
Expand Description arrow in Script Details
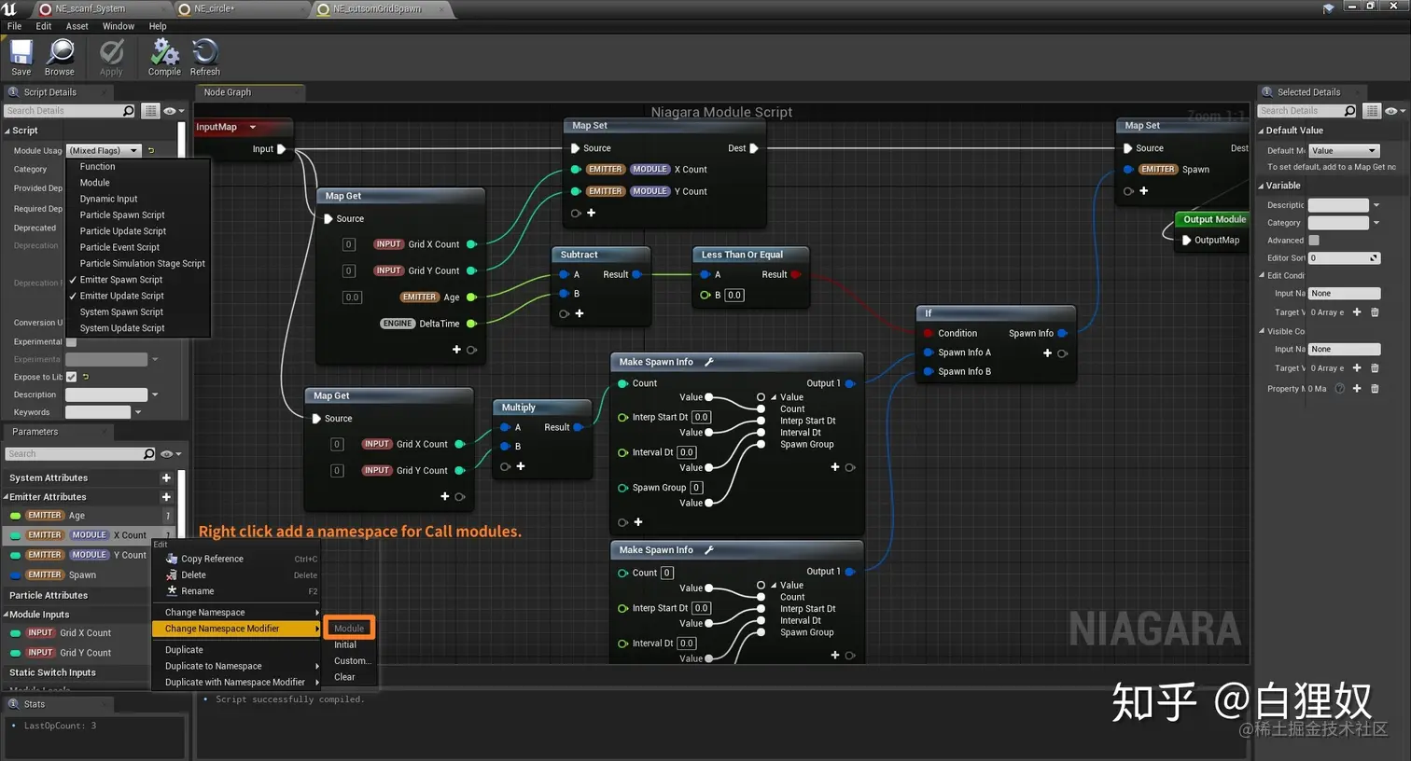pyautogui.click(x=155, y=394)
